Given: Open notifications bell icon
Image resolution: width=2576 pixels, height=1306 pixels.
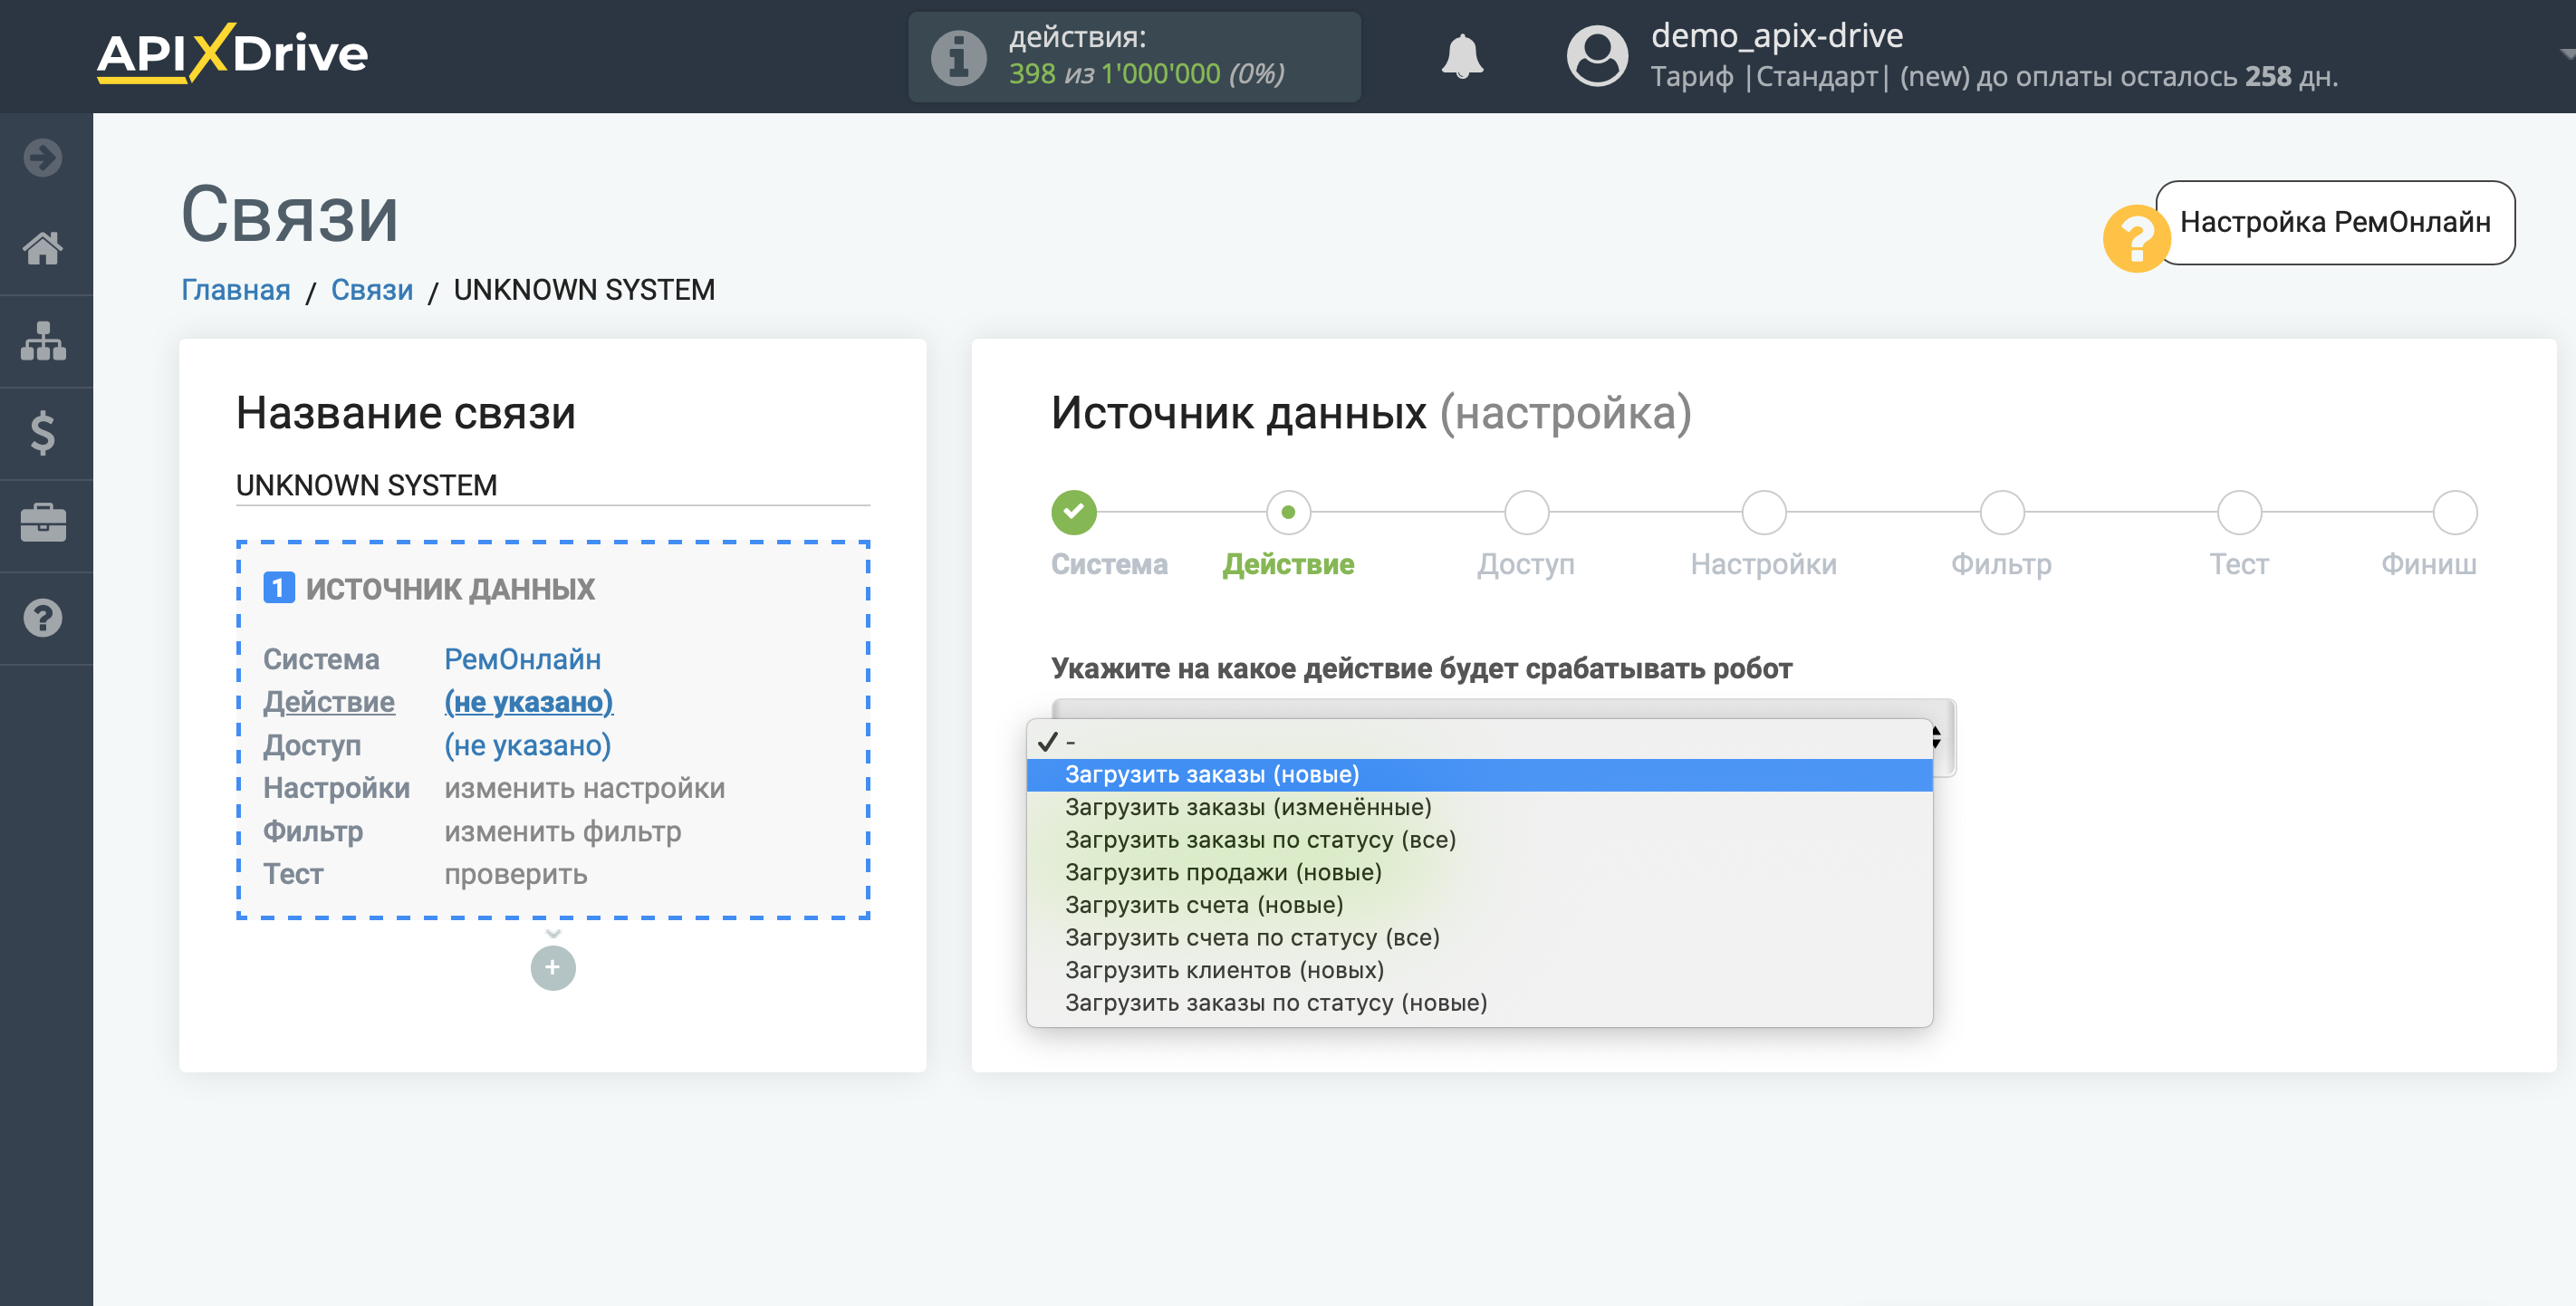Looking at the screenshot, I should (1462, 56).
